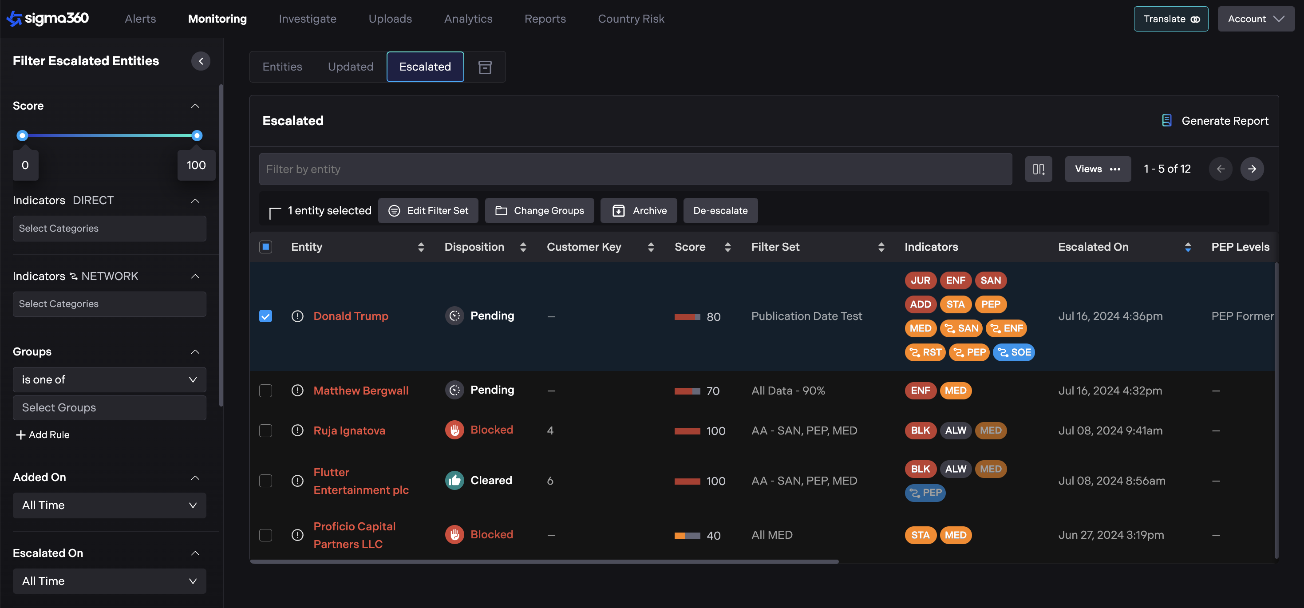Collapse filter panel with the left chevron button
Viewport: 1304px width, 608px height.
201,61
